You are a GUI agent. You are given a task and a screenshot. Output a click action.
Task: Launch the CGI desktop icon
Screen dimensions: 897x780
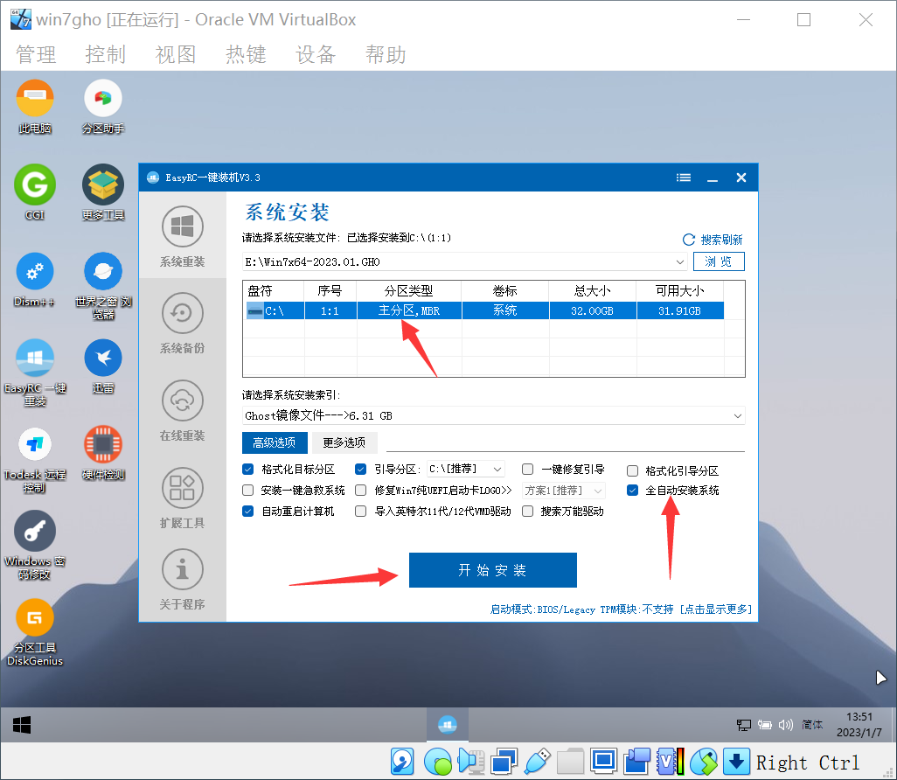click(35, 193)
